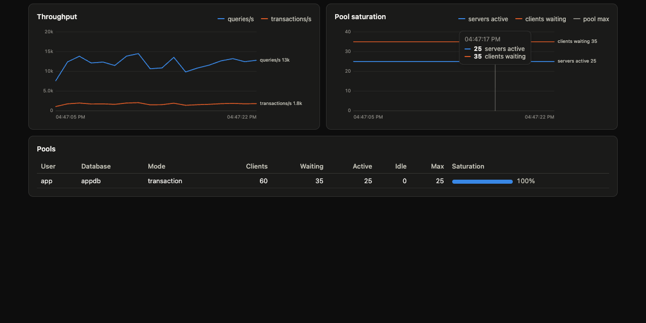
Task: Click '25 servers active' in tooltip
Action: pos(495,49)
